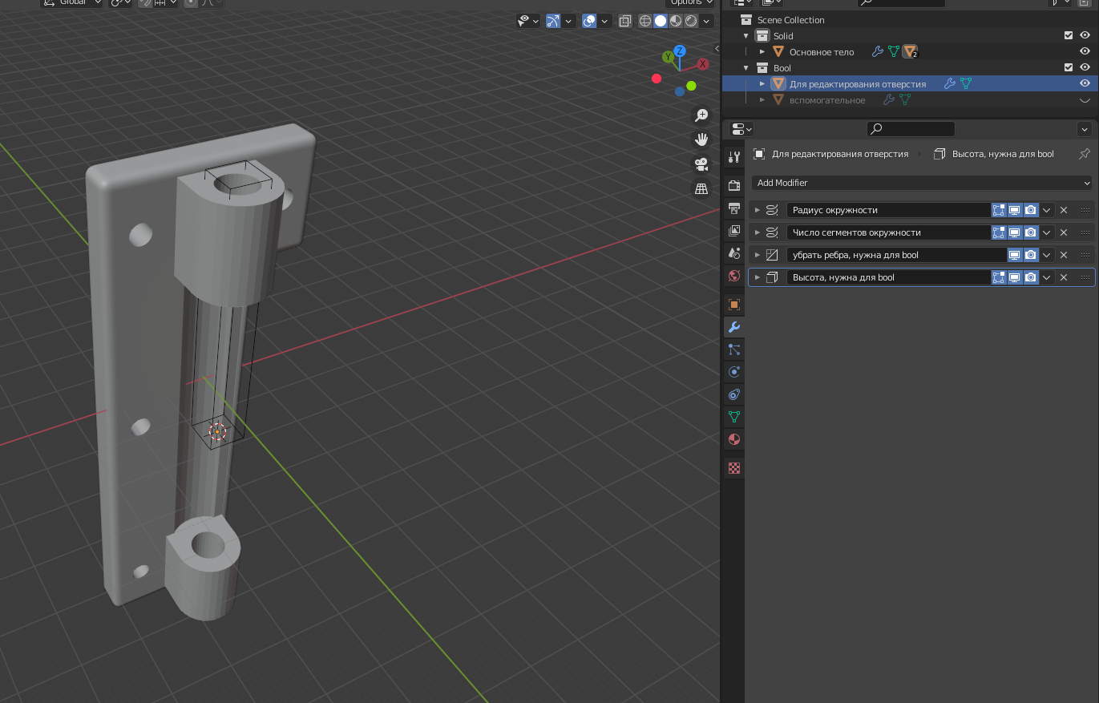Click the zoom magnifier in viewport gizmos
This screenshot has height=703, width=1099.
[701, 115]
